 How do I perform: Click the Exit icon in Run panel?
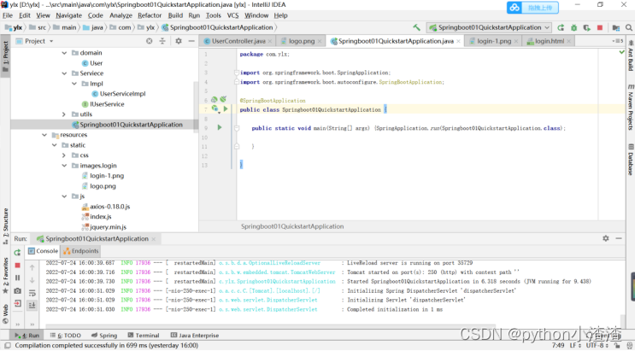[17, 303]
